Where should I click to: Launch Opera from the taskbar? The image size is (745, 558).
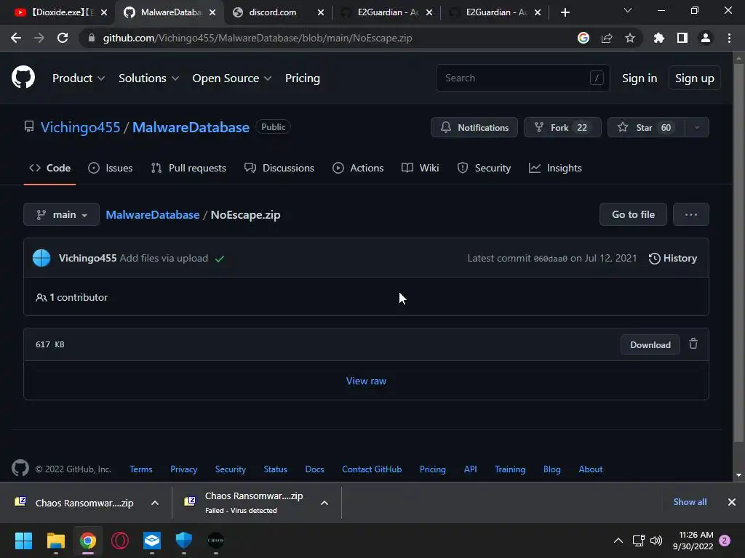[x=120, y=541]
